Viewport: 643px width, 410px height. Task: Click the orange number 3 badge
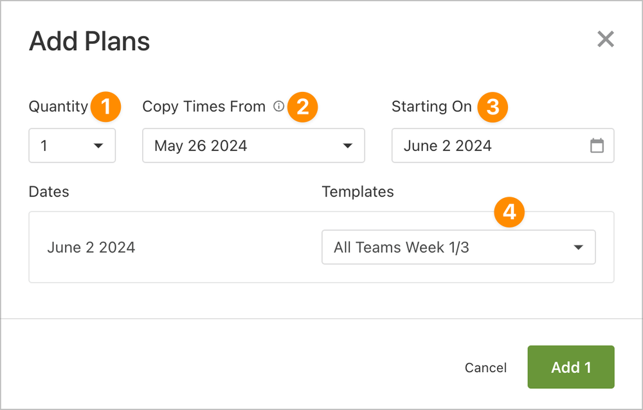(492, 107)
